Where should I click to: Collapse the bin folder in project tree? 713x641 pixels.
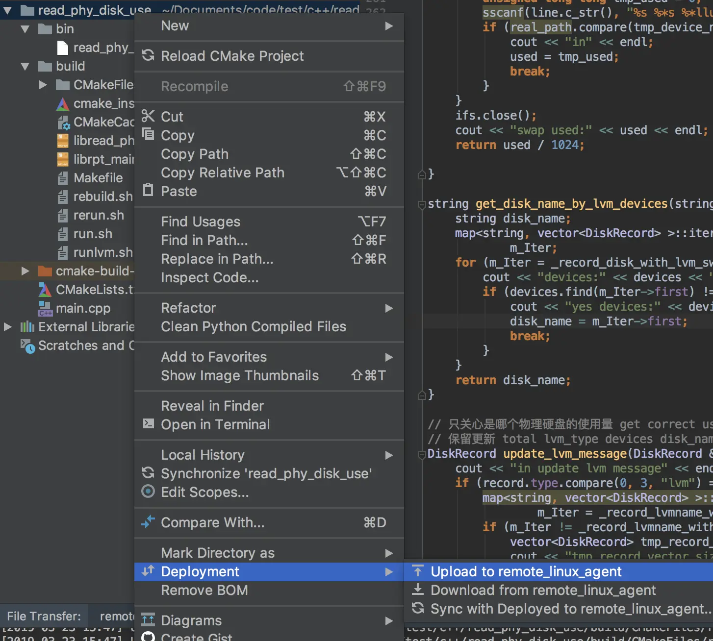[25, 29]
